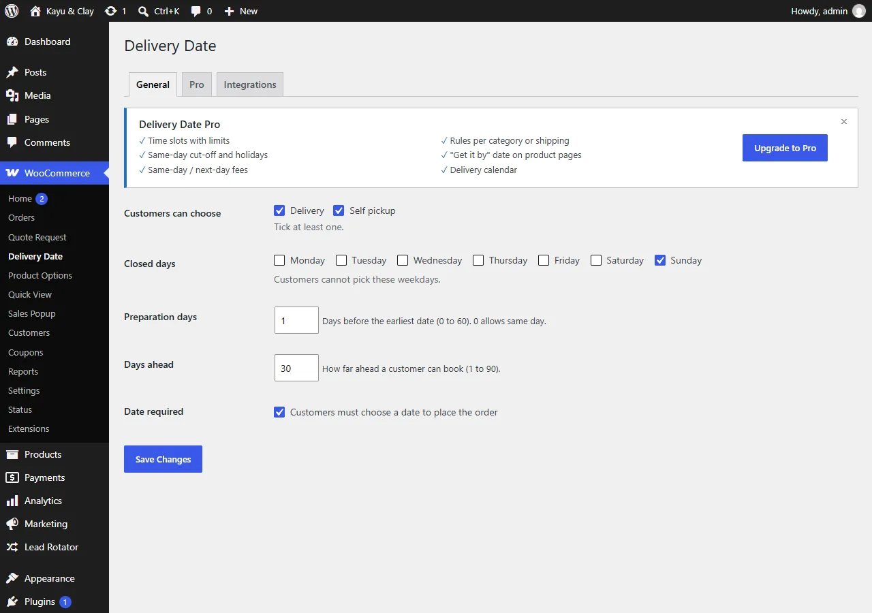Click the plus New icon

(229, 11)
